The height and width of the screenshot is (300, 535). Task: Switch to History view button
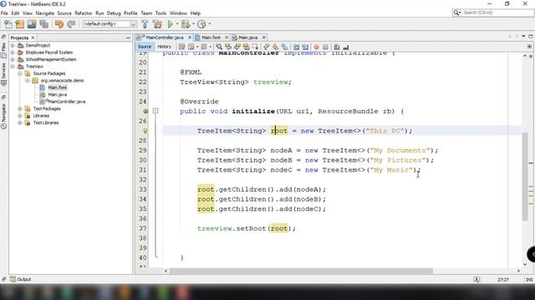(x=164, y=47)
